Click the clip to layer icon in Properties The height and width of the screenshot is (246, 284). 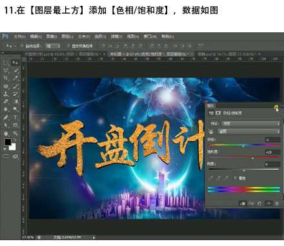coord(243,203)
